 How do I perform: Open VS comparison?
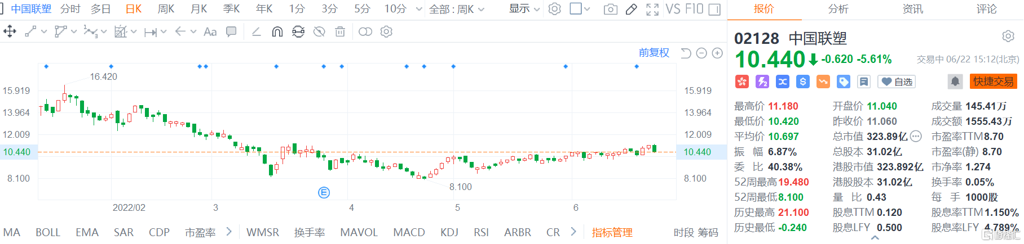673,9
